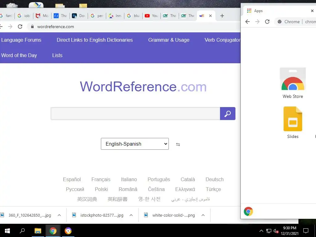Screen dimensions: 316x237
Task: Switch to the 'Mc' tab with the shield icon
Action: pos(42,16)
